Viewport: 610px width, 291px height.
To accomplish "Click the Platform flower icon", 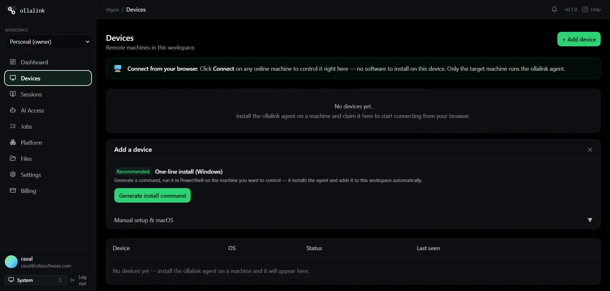I will pos(13,142).
